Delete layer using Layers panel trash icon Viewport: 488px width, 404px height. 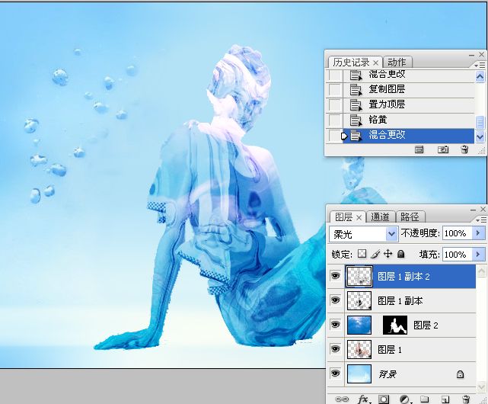click(466, 398)
